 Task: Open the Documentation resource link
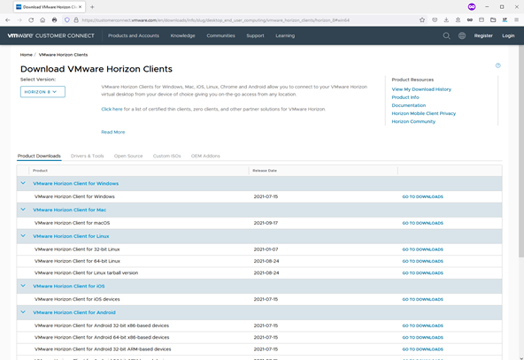(409, 105)
